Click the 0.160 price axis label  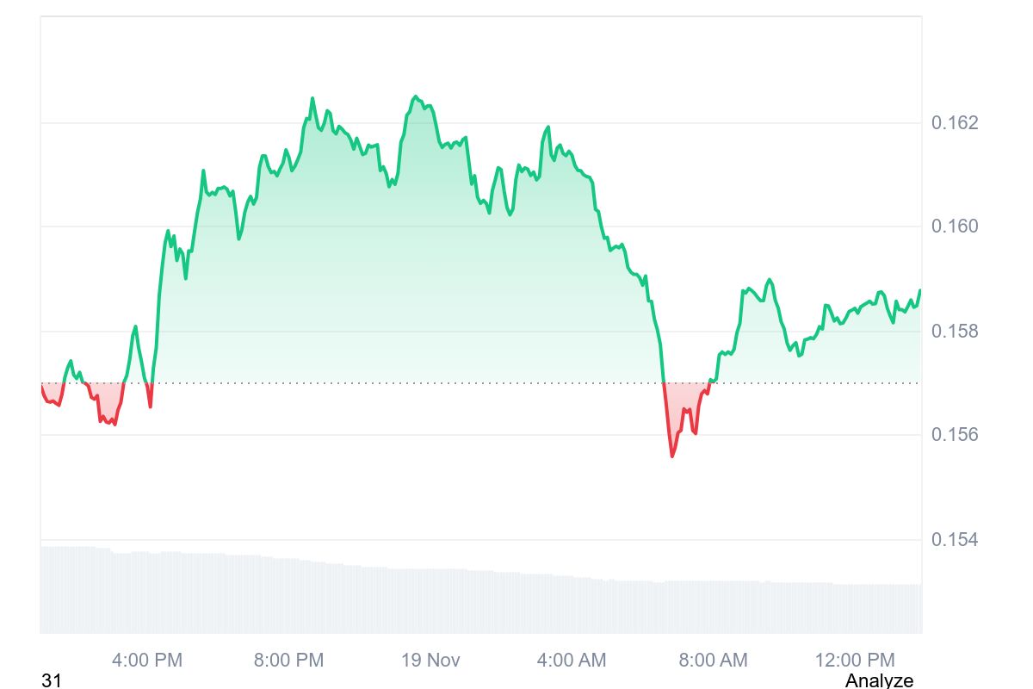[x=955, y=227]
